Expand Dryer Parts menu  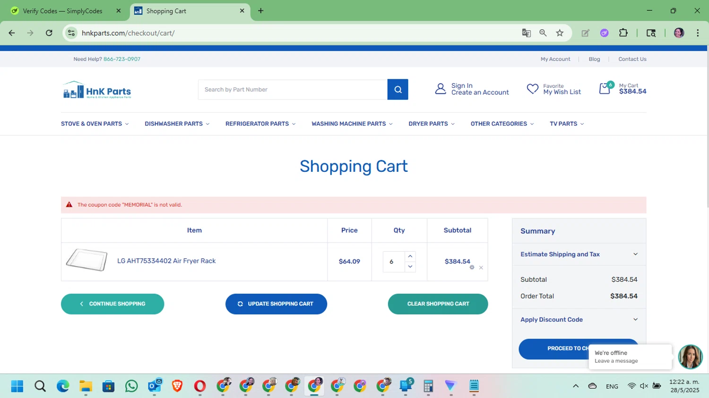(x=432, y=124)
